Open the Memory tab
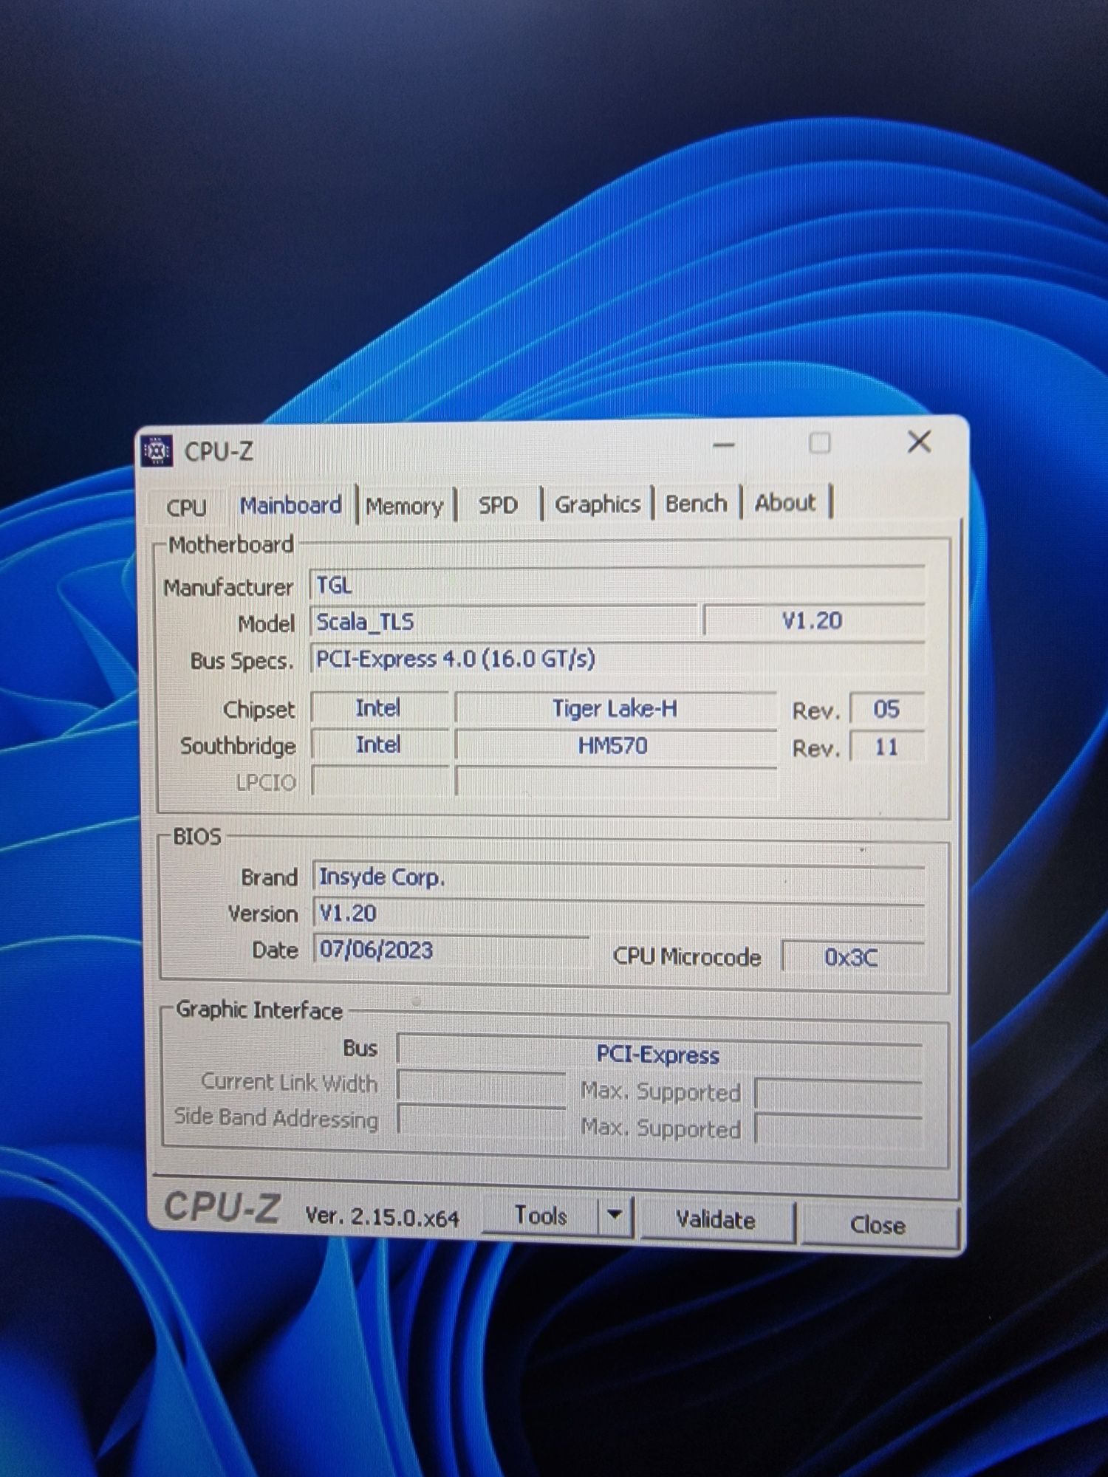This screenshot has height=1477, width=1108. tap(404, 506)
